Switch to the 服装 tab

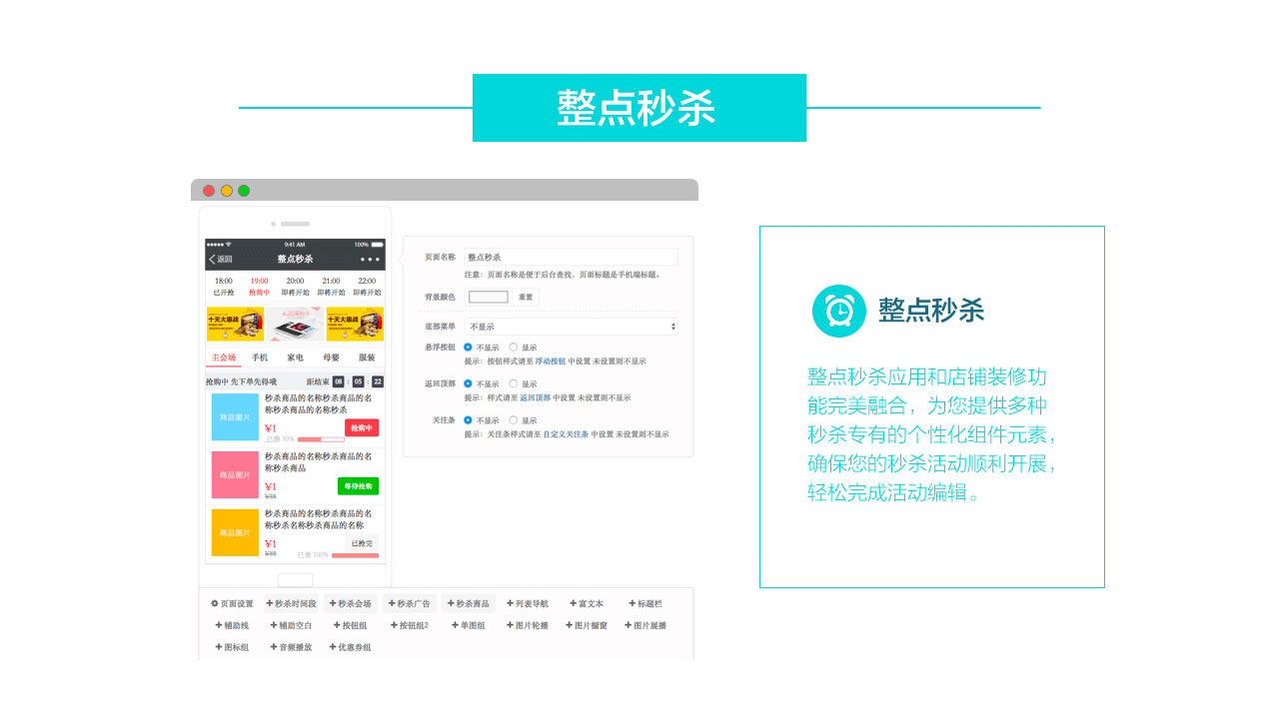(x=367, y=358)
